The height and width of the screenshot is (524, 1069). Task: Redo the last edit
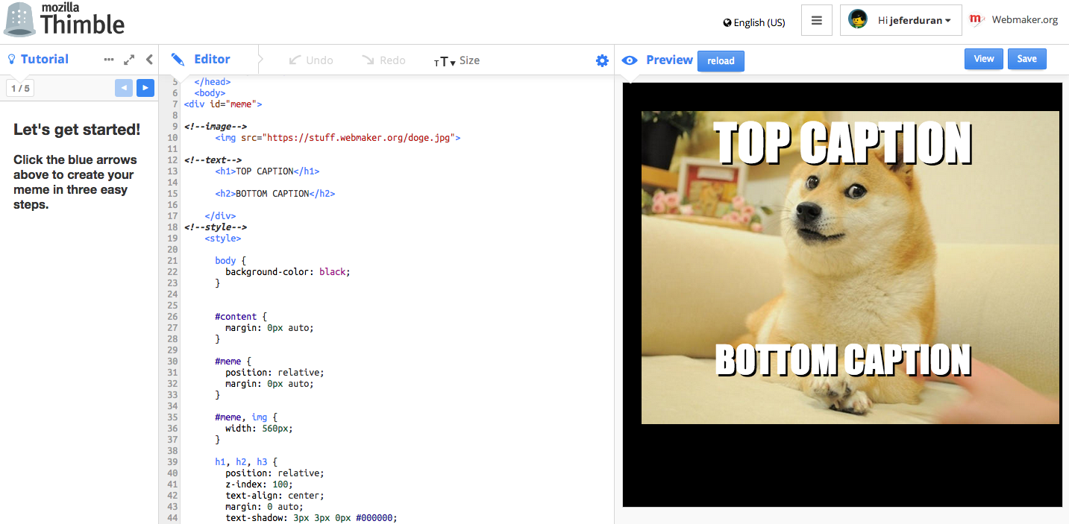[x=383, y=60]
